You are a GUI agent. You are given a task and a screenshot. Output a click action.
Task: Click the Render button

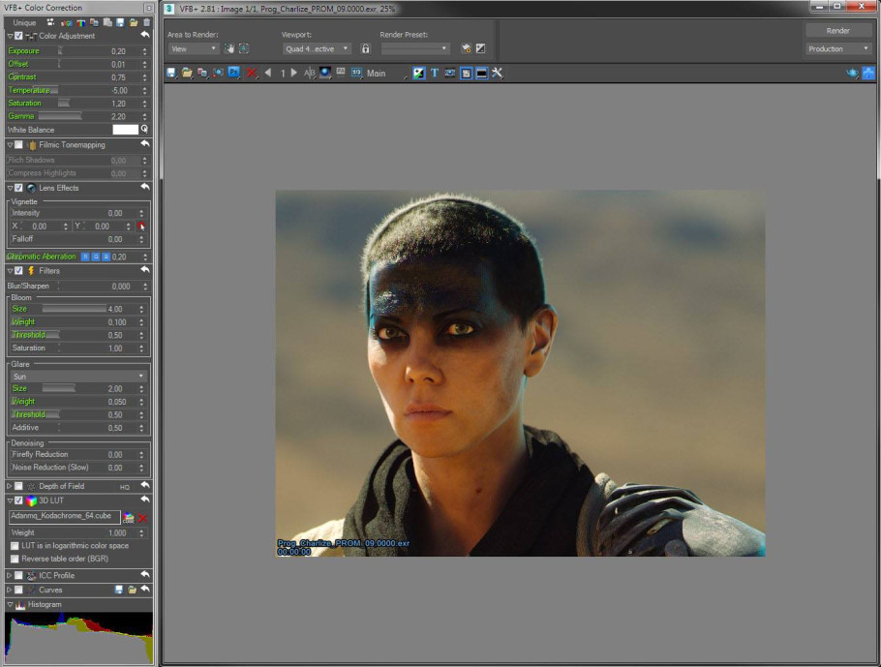[x=838, y=30]
